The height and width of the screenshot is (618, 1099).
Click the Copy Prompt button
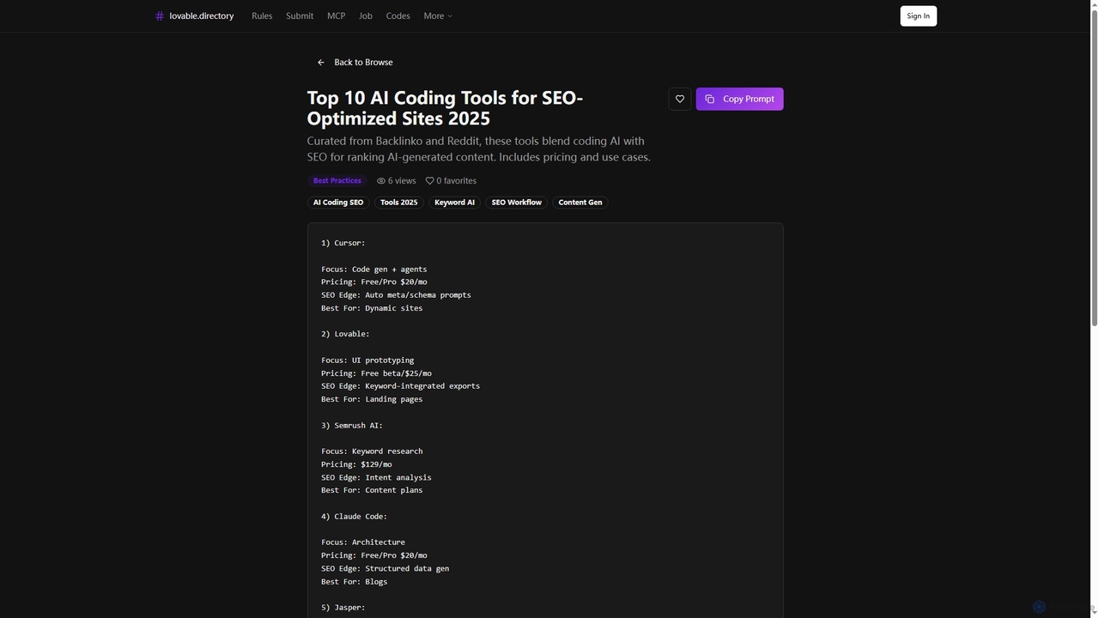pyautogui.click(x=740, y=99)
